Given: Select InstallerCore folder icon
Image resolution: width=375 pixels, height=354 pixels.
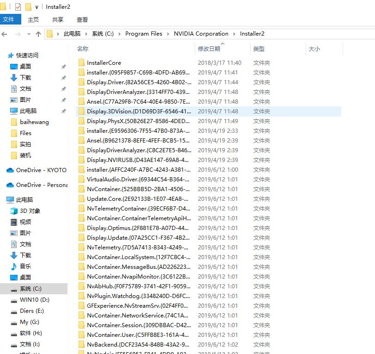Looking at the screenshot, I should point(81,63).
